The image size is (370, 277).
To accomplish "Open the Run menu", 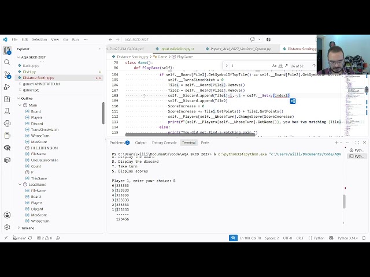I will click(x=75, y=40).
